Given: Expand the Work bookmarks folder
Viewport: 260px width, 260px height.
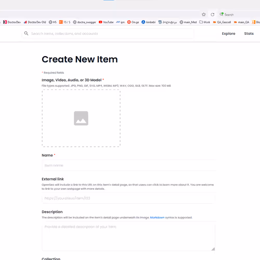Looking at the screenshot, I should pos(204,22).
